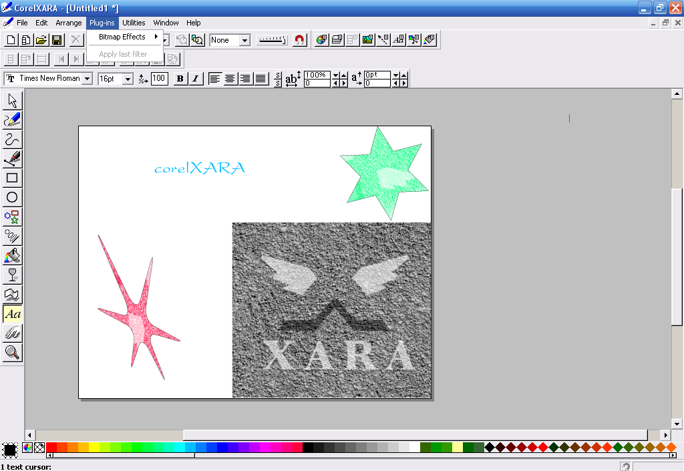The image size is (684, 471).
Task: Select the Pen tool
Action: pyautogui.click(x=12, y=159)
